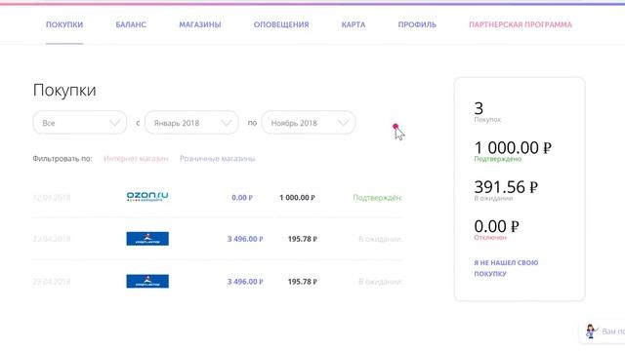Click the В ожидании status in 22.04.2018 row
This screenshot has width=625, height=351.
(x=380, y=239)
